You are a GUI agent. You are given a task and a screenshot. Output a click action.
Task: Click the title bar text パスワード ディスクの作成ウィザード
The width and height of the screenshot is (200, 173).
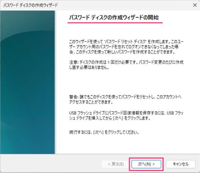(30, 5)
